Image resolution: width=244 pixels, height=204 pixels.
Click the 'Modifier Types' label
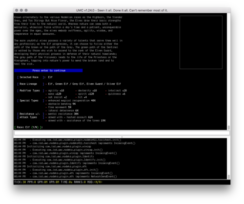point(30,91)
